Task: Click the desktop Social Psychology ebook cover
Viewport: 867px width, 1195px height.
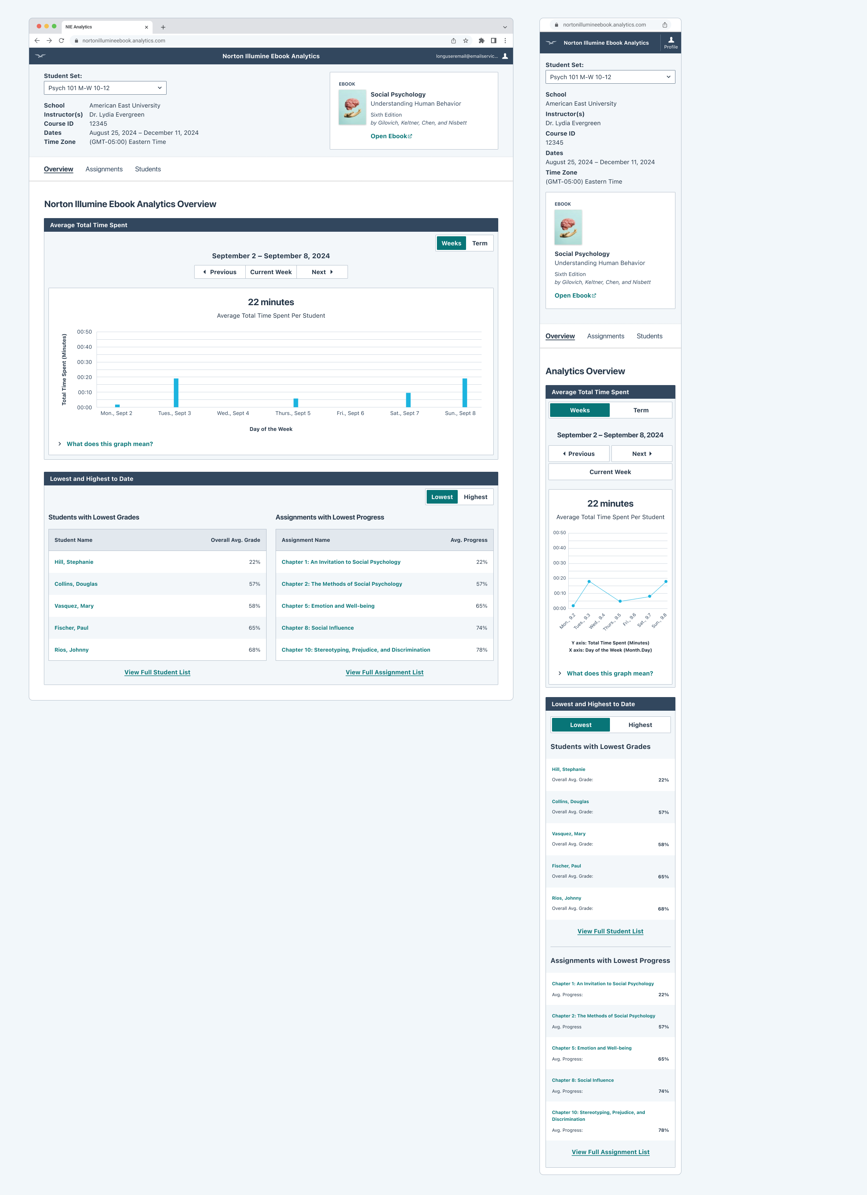Action: (x=352, y=108)
